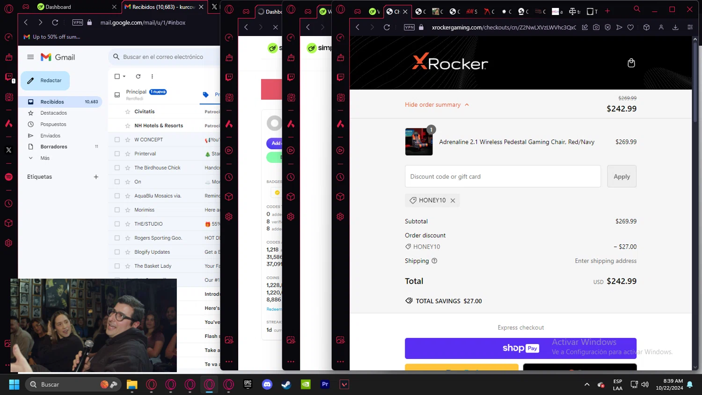This screenshot has height=395, width=702.
Task: Add a new label with the Etiquetas plus button
Action: point(96,177)
